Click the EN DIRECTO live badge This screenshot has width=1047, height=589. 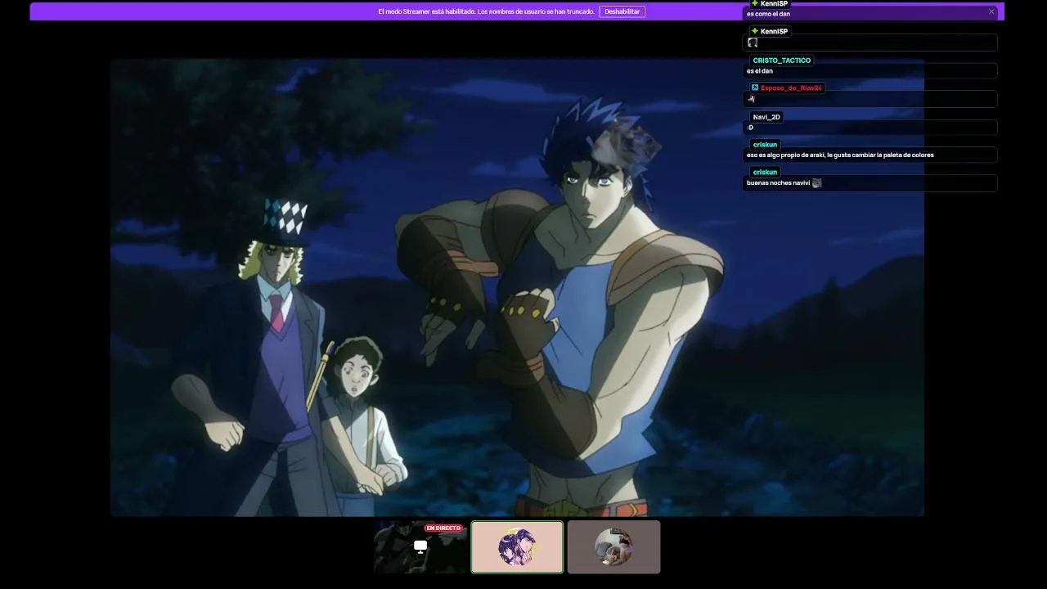[443, 528]
